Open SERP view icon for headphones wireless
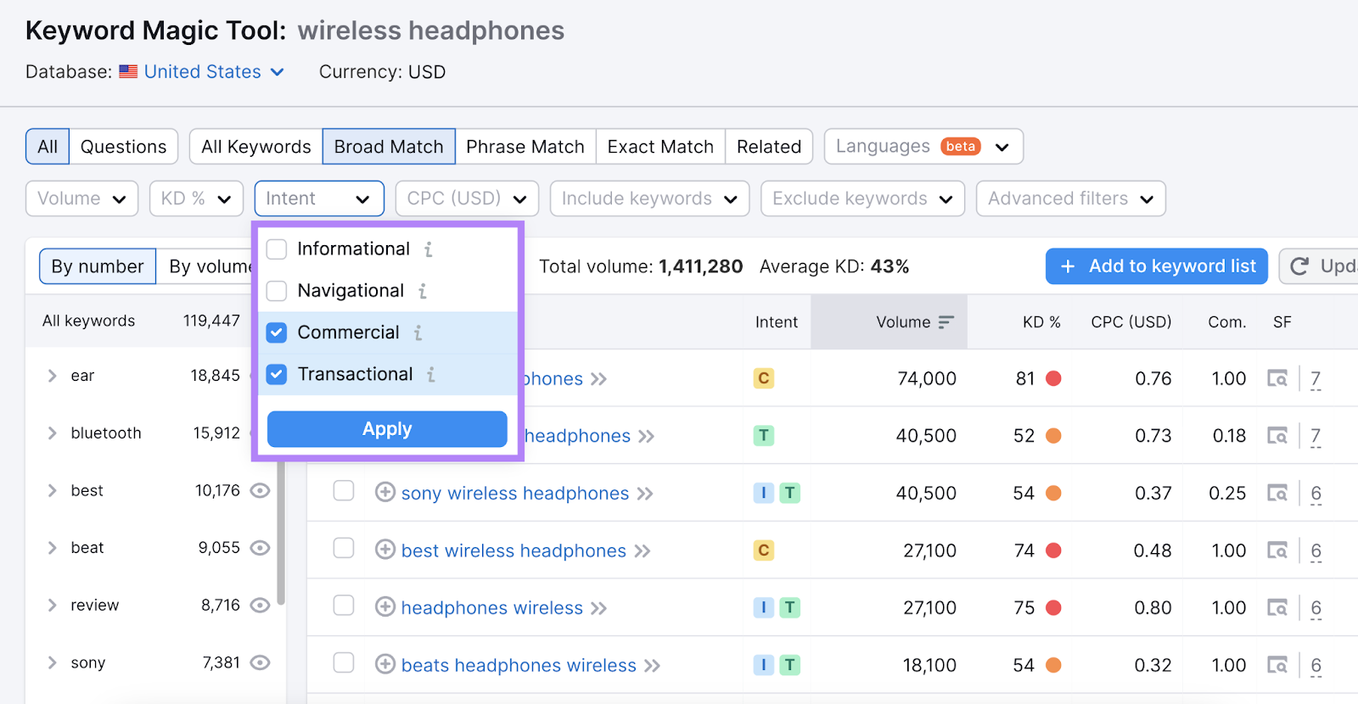Viewport: 1358px width, 704px height. [1277, 607]
